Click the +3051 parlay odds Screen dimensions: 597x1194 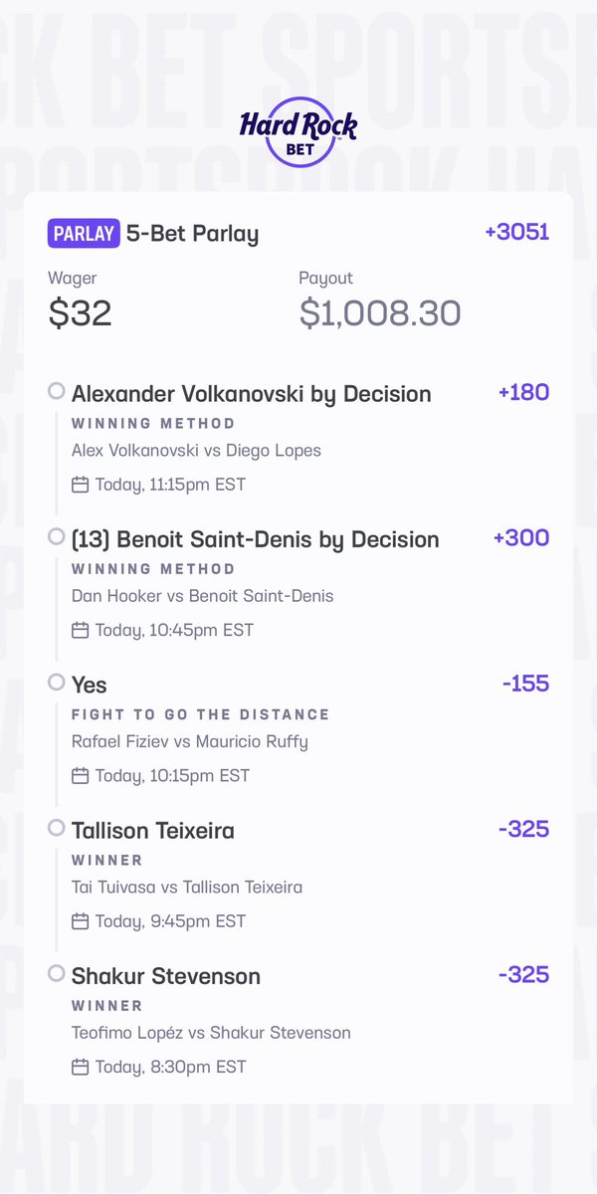[516, 233]
